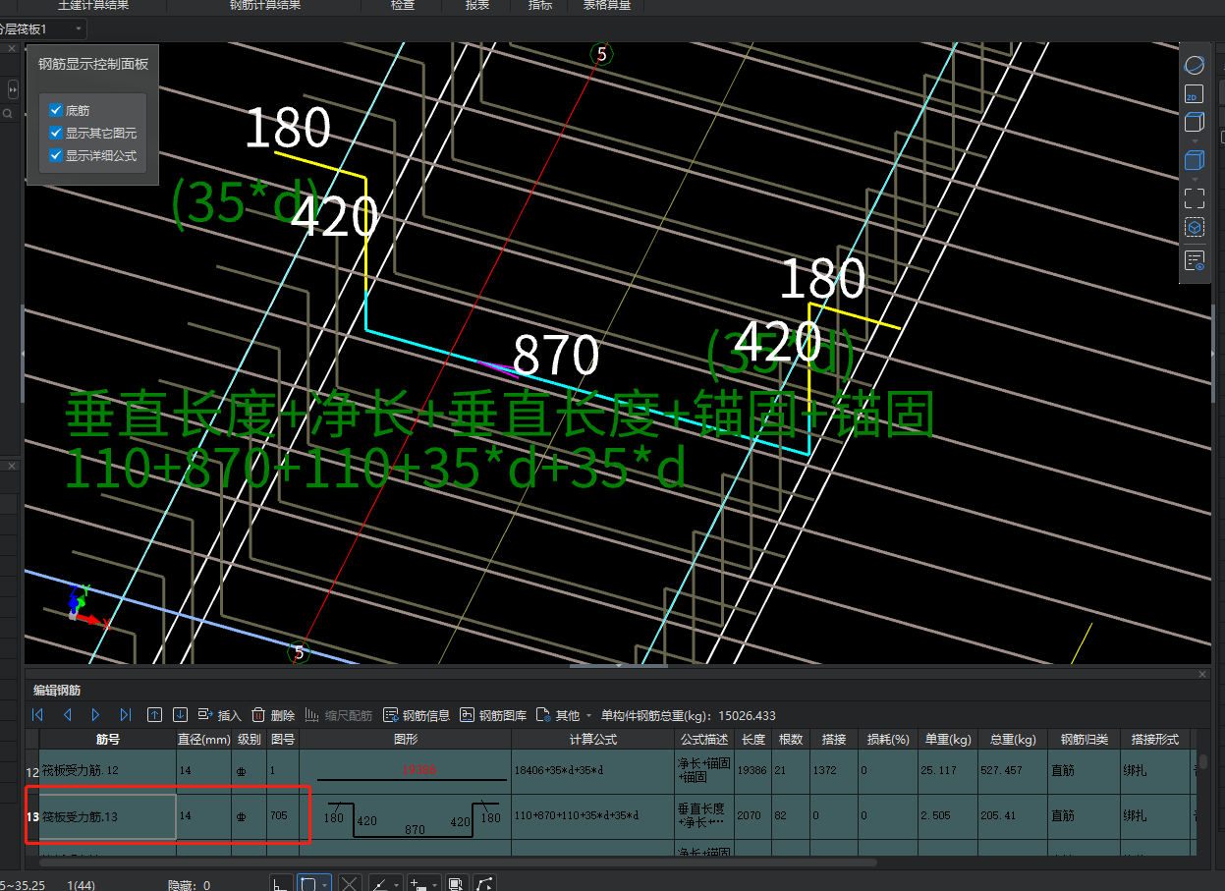Click the orthogonal mode status bar icon
This screenshot has height=891, width=1225.
[x=280, y=883]
